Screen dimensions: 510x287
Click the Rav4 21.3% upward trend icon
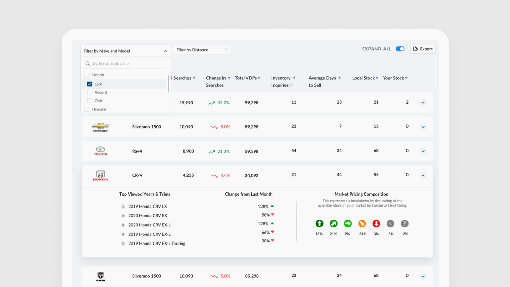[x=211, y=152]
